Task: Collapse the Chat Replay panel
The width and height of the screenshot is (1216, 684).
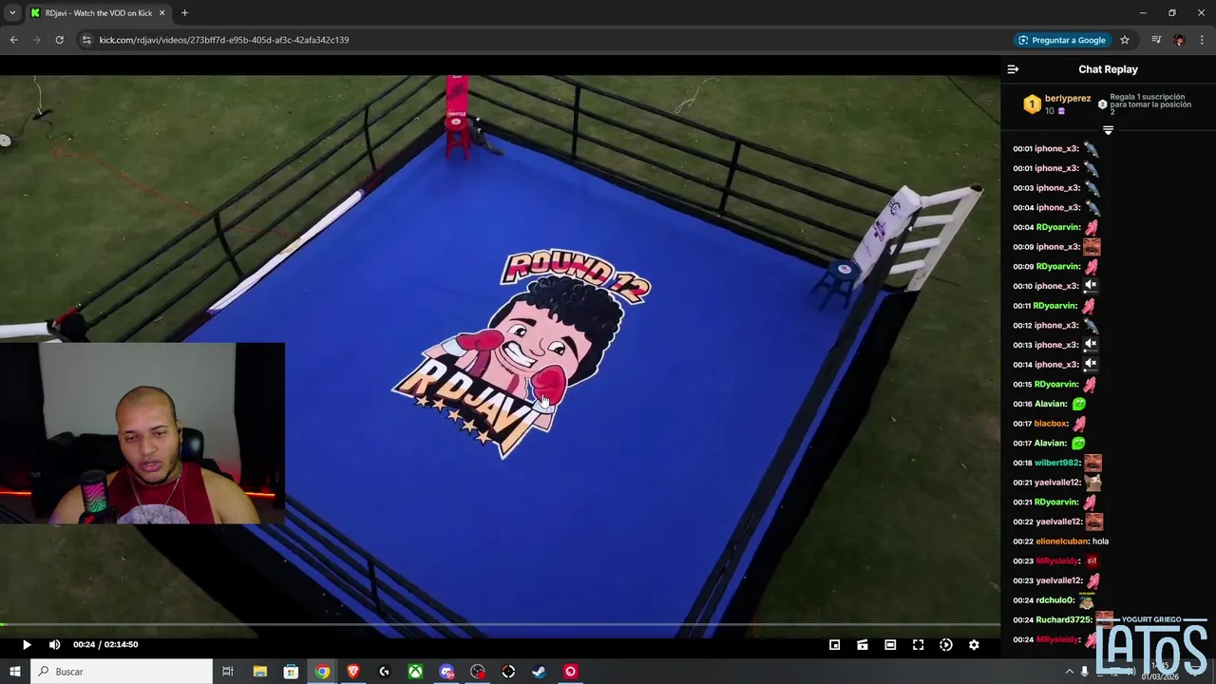Action: coord(1013,69)
